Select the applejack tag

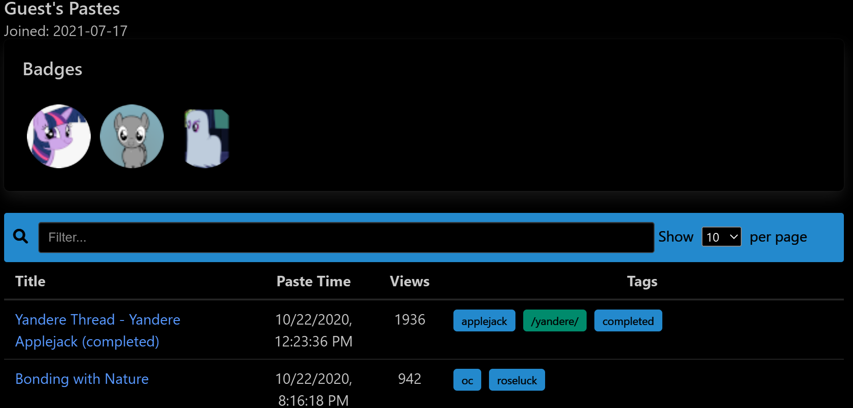pos(484,321)
